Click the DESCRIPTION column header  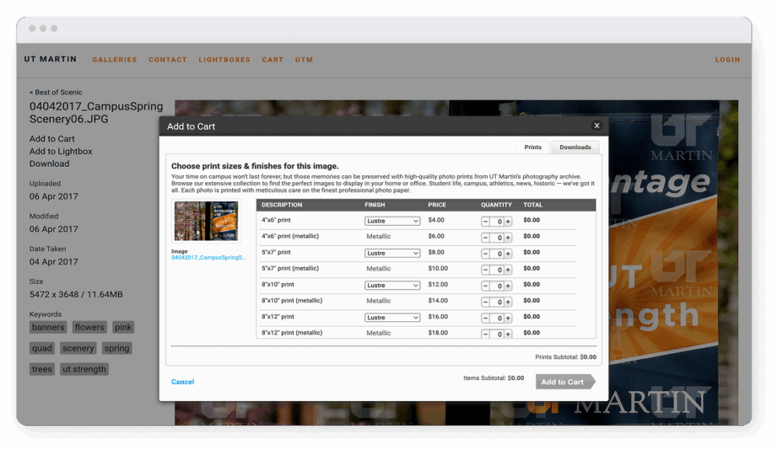(x=281, y=205)
